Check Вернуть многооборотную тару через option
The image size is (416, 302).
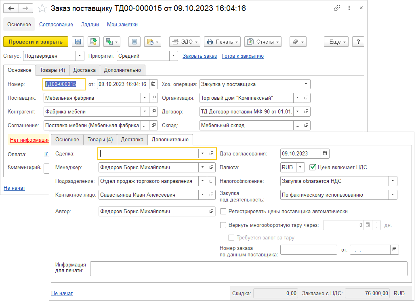[223, 225]
